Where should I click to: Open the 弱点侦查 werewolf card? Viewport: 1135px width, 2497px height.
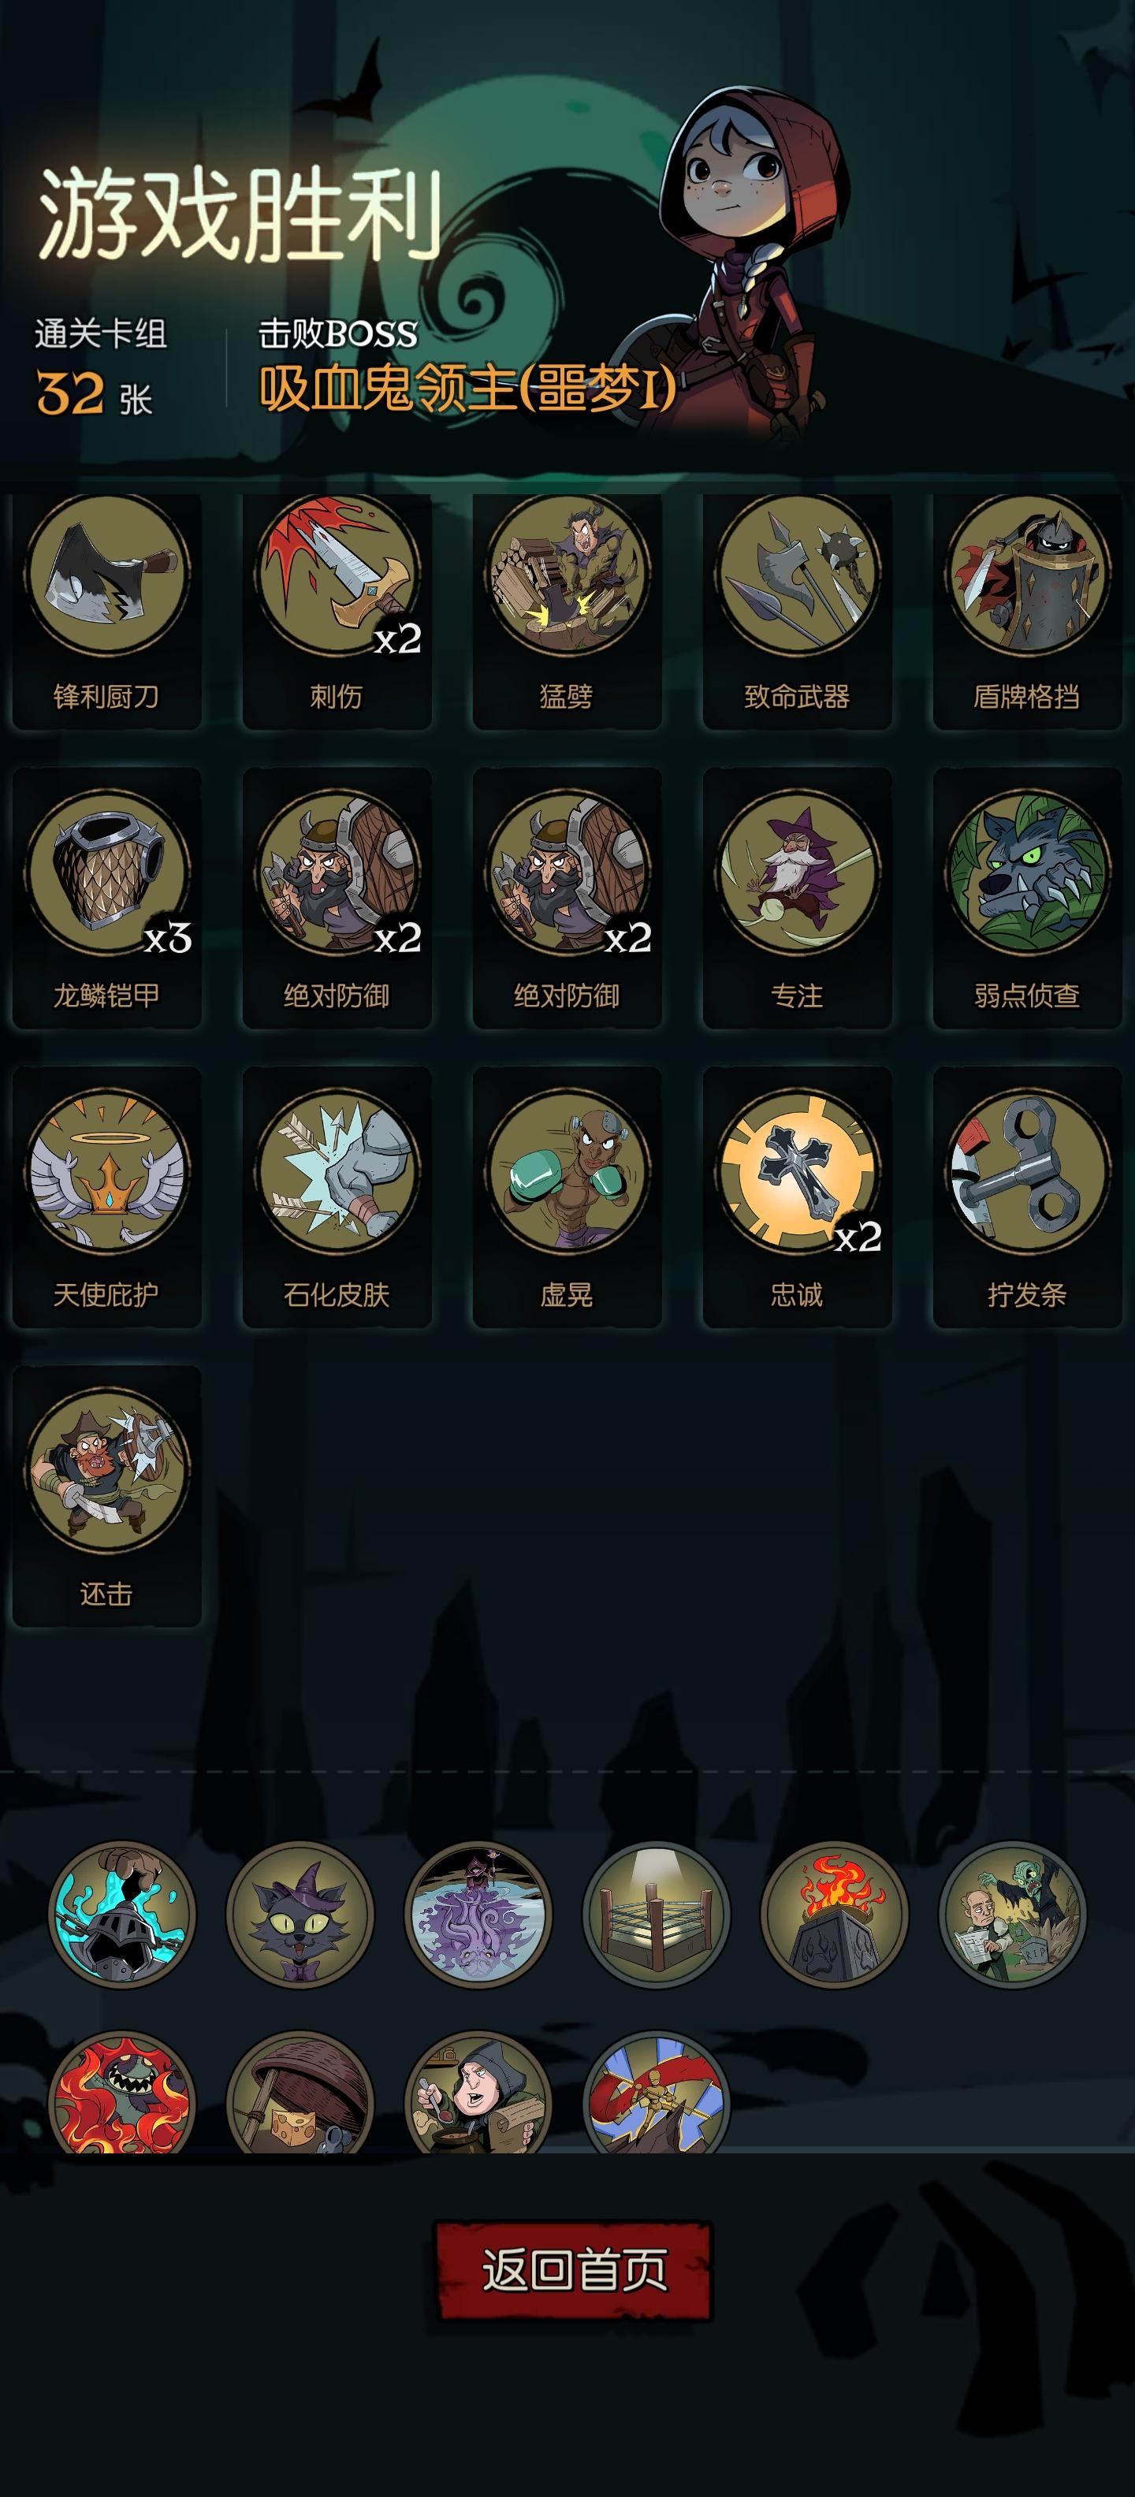click(x=1028, y=898)
